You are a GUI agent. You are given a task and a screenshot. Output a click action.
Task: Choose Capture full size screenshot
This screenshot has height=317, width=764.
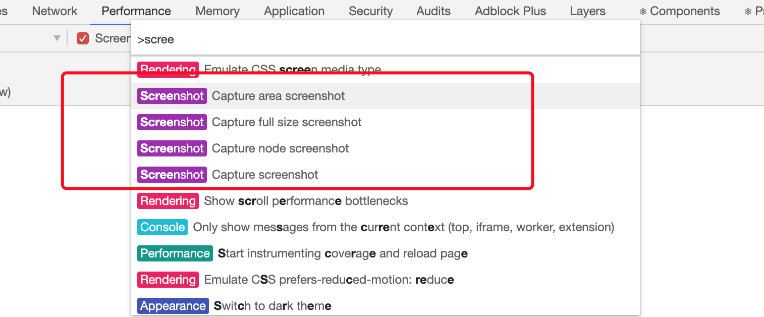(x=386, y=122)
